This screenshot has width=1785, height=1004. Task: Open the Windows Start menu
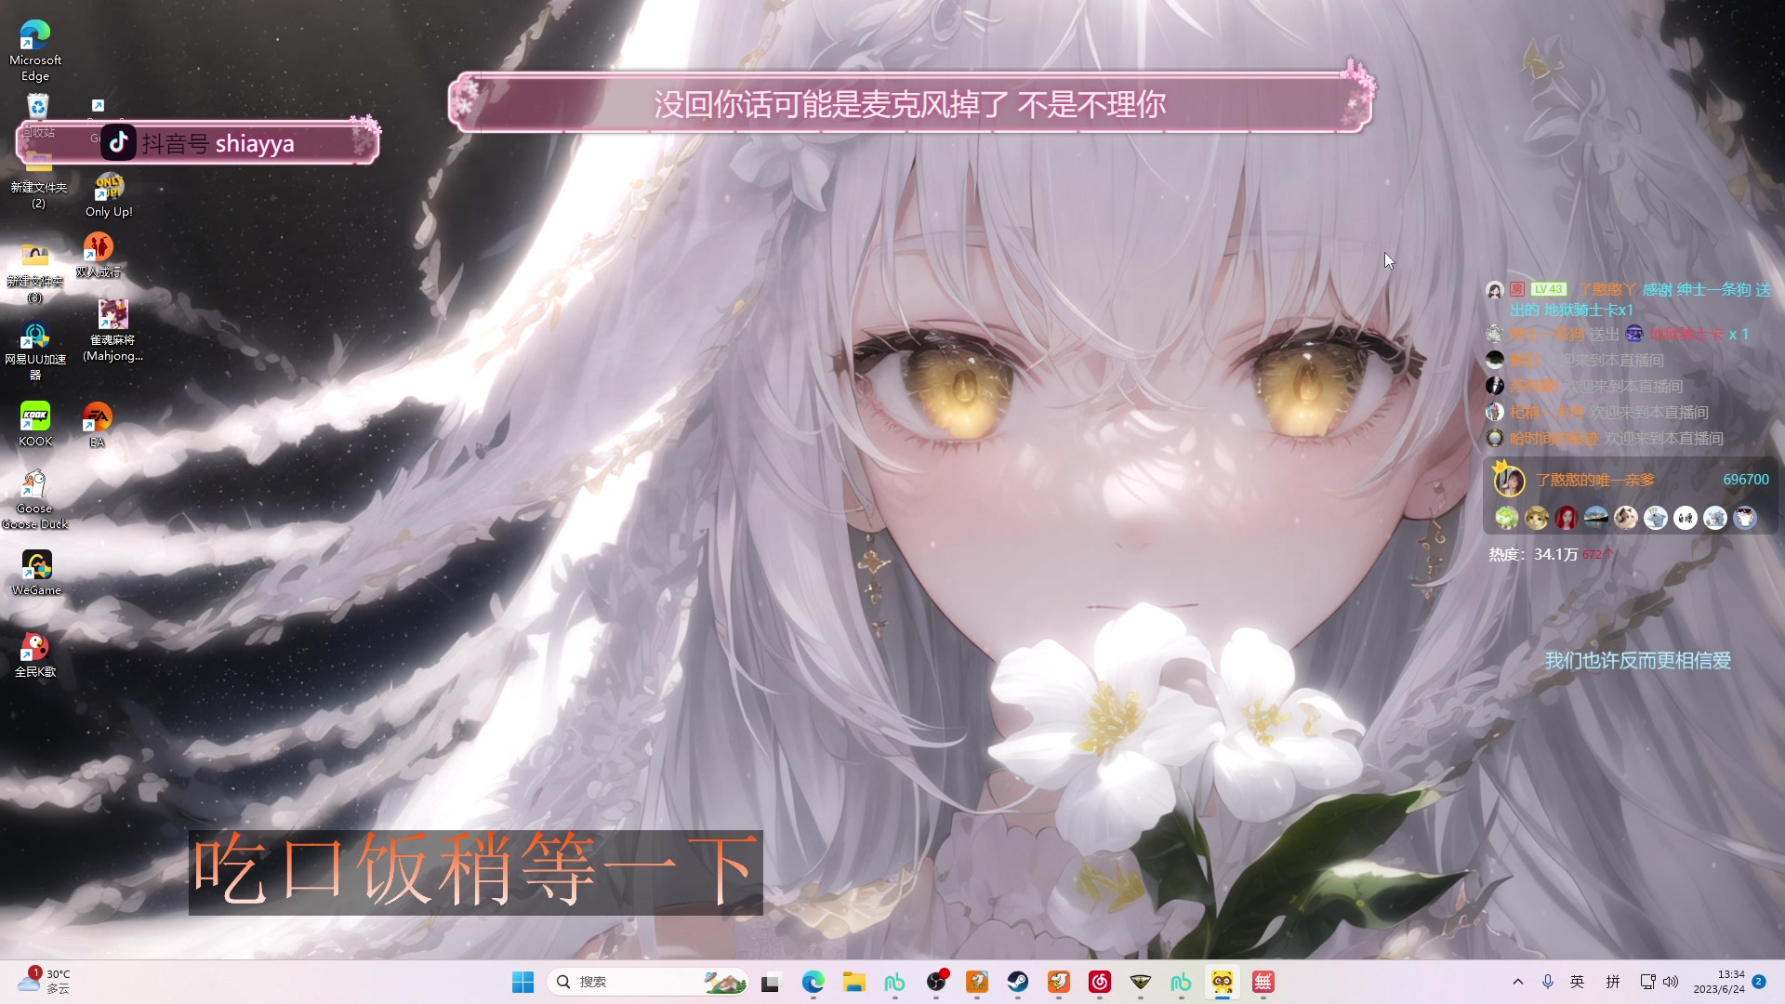[x=523, y=982]
